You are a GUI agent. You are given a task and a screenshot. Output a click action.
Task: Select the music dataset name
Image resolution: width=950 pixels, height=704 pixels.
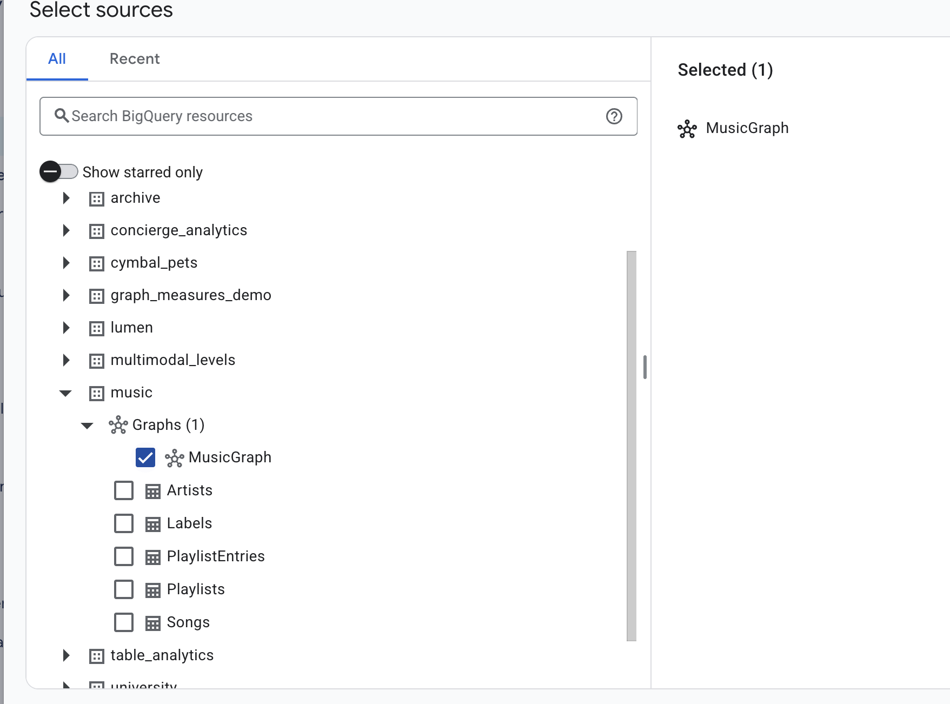click(x=131, y=393)
